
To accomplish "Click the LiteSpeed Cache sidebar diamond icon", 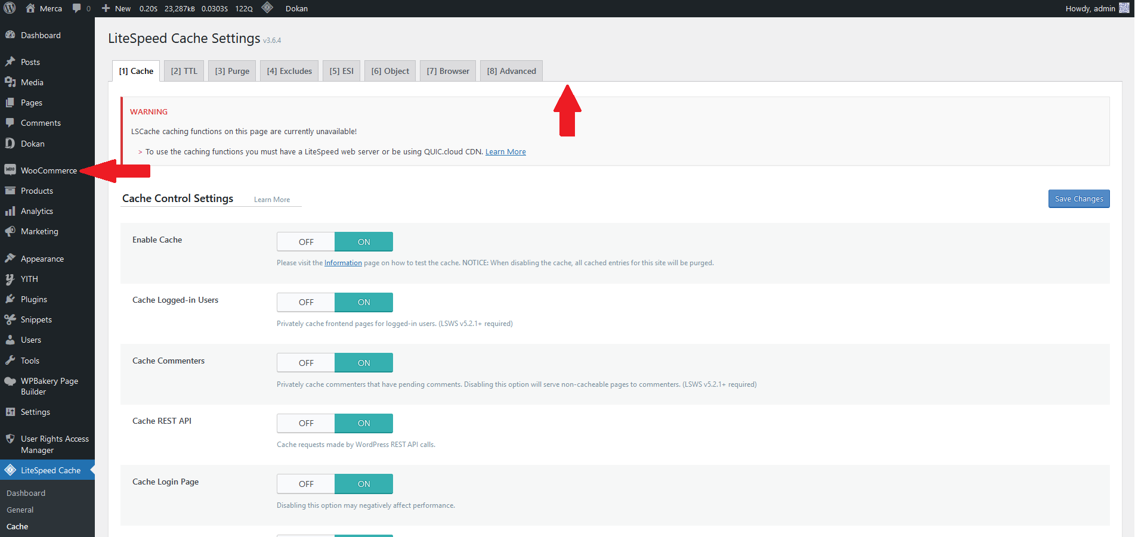I will click(10, 470).
